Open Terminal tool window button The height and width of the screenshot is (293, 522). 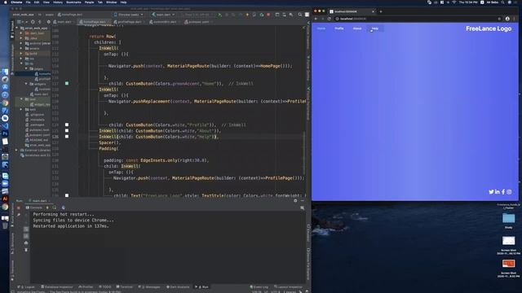click(x=125, y=286)
